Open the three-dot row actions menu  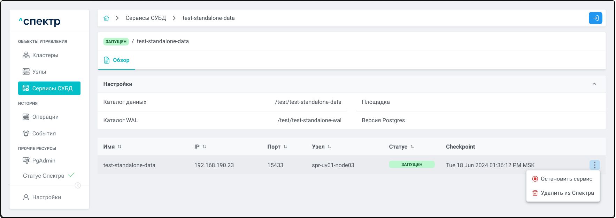[x=594, y=165]
